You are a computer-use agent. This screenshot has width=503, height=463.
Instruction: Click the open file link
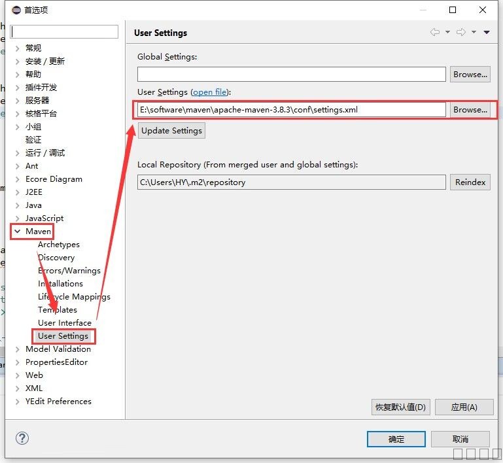click(x=210, y=92)
